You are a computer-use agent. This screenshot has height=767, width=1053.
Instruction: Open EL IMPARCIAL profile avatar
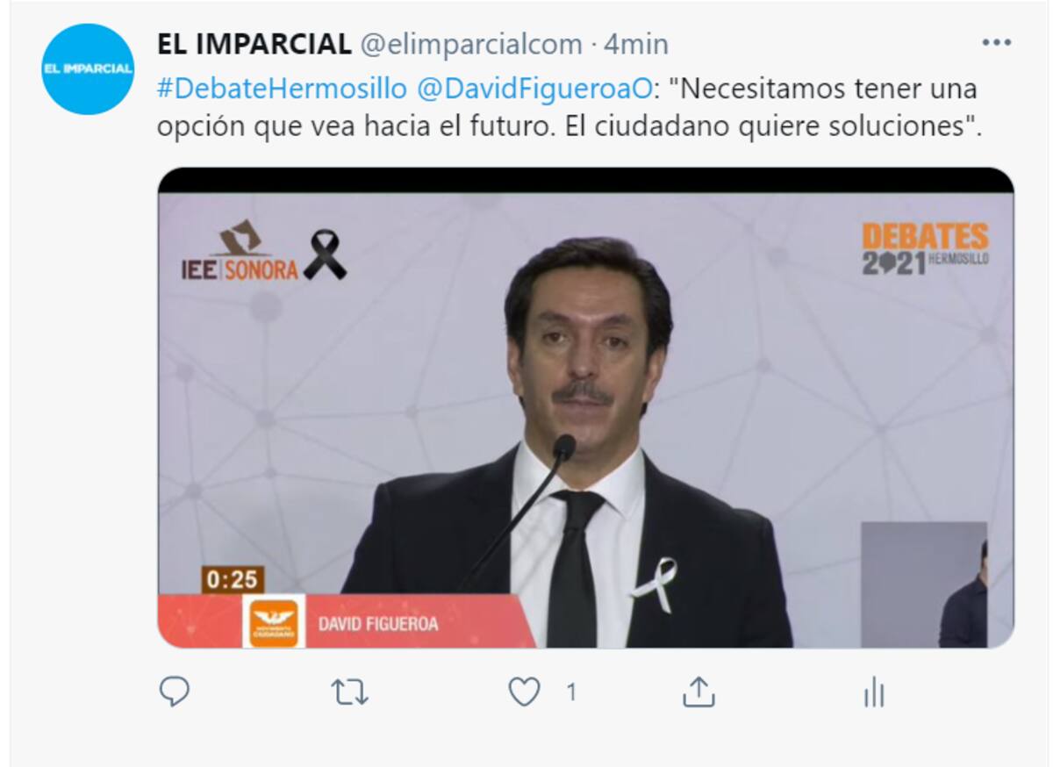(88, 69)
